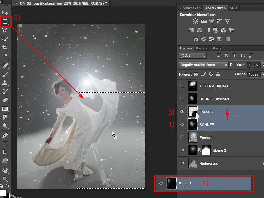Filter layers by shape layers
264x198 pixels.
point(243,56)
